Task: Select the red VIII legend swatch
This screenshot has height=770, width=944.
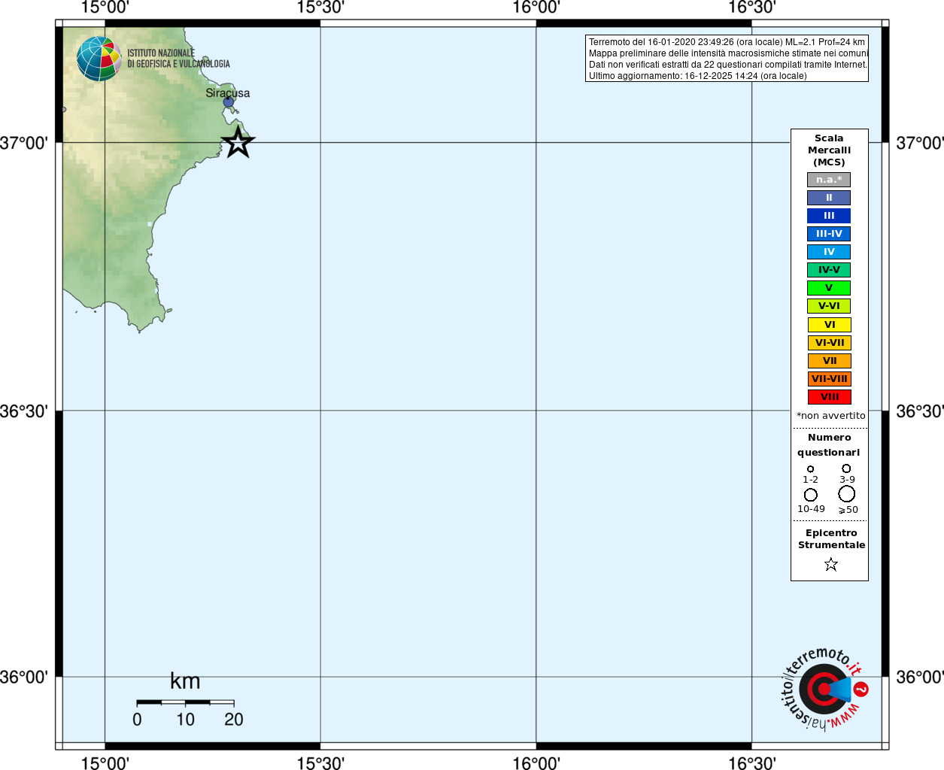Action: (x=830, y=397)
